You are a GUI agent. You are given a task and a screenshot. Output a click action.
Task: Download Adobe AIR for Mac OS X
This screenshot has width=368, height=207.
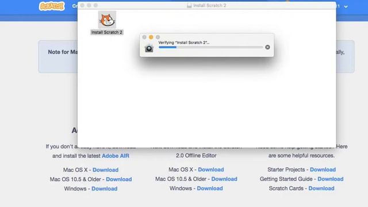(x=105, y=170)
